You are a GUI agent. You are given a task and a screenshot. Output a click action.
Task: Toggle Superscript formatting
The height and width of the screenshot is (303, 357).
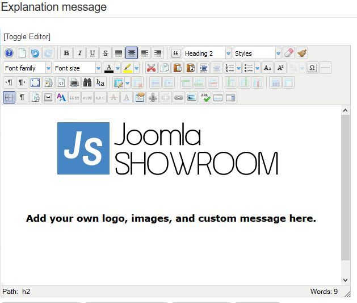280,68
